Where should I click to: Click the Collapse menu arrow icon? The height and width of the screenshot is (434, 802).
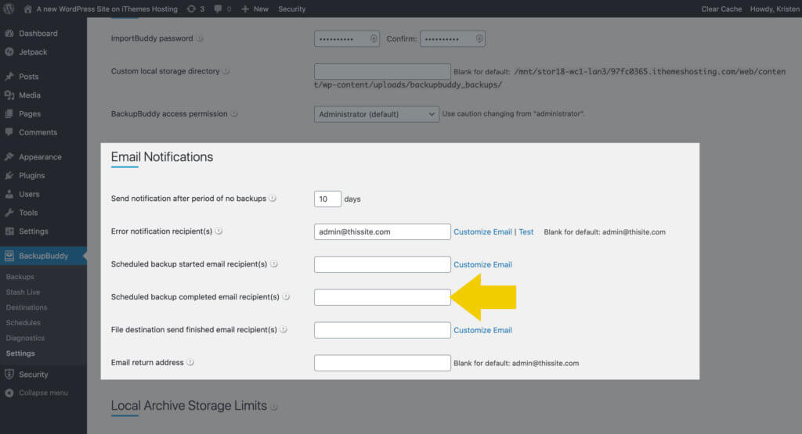pos(9,393)
